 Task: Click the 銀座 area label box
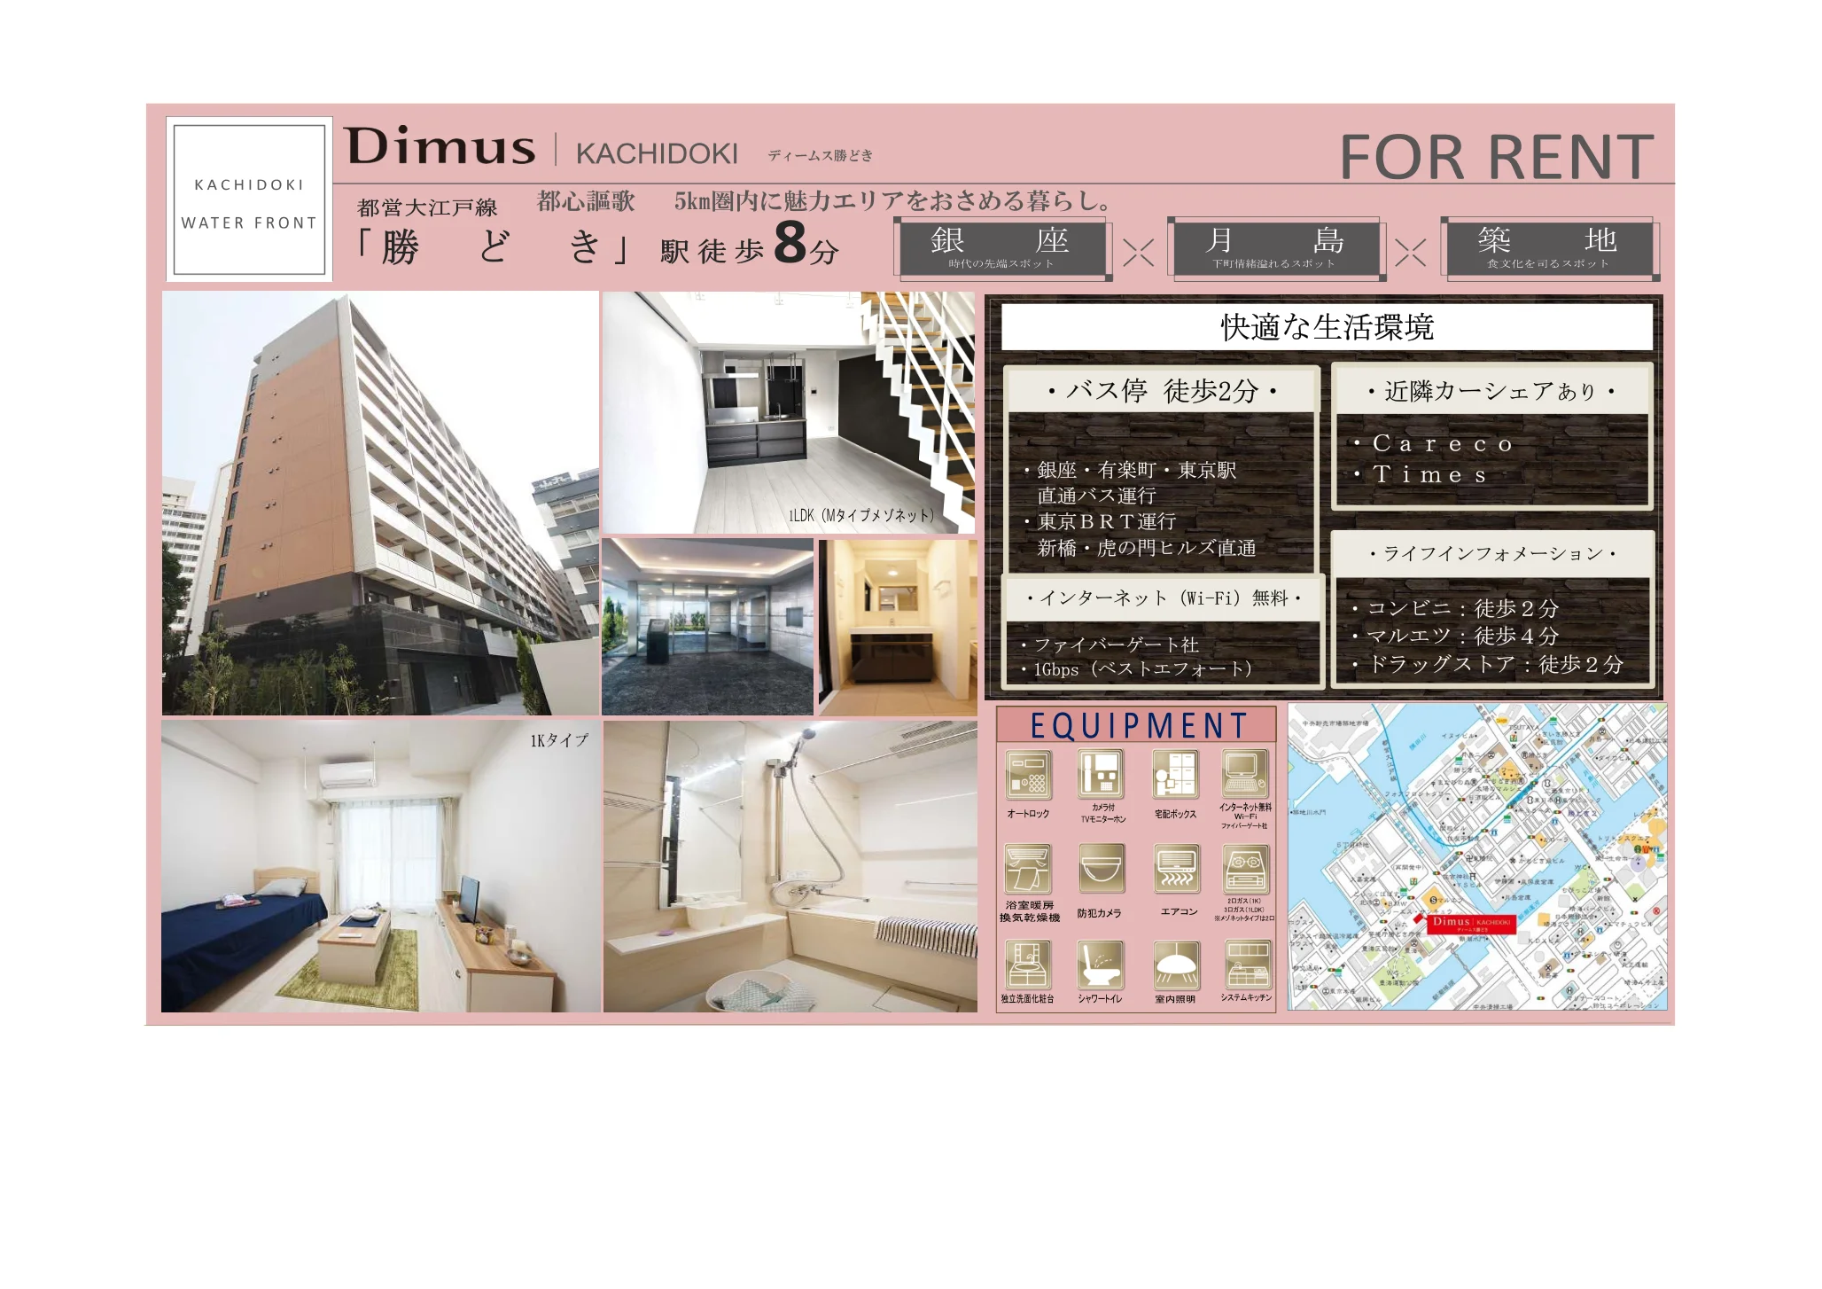(x=1002, y=248)
